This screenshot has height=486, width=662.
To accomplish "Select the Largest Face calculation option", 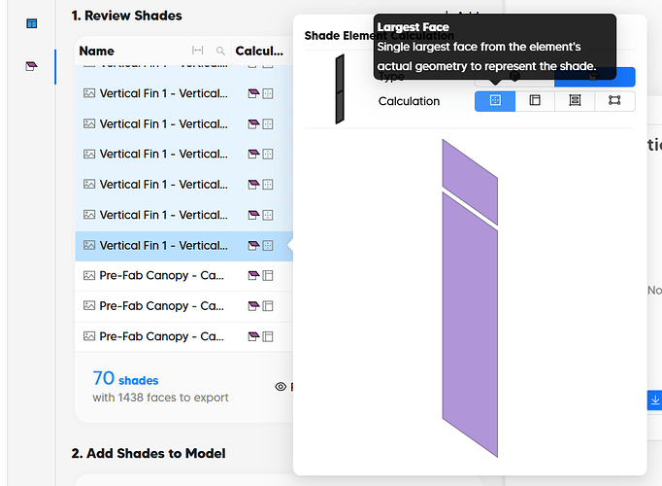I will tap(495, 101).
